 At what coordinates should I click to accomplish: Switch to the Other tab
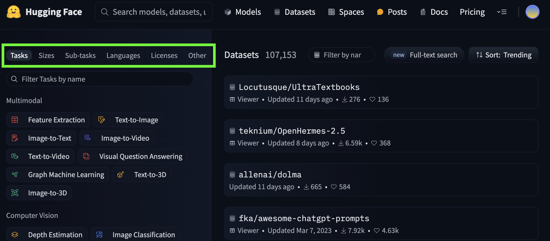pyautogui.click(x=197, y=55)
